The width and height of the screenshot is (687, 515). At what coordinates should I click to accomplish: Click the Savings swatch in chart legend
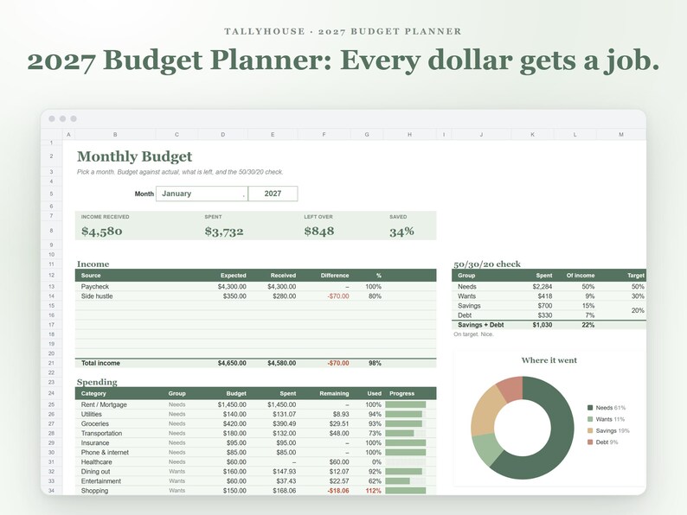[x=590, y=430]
